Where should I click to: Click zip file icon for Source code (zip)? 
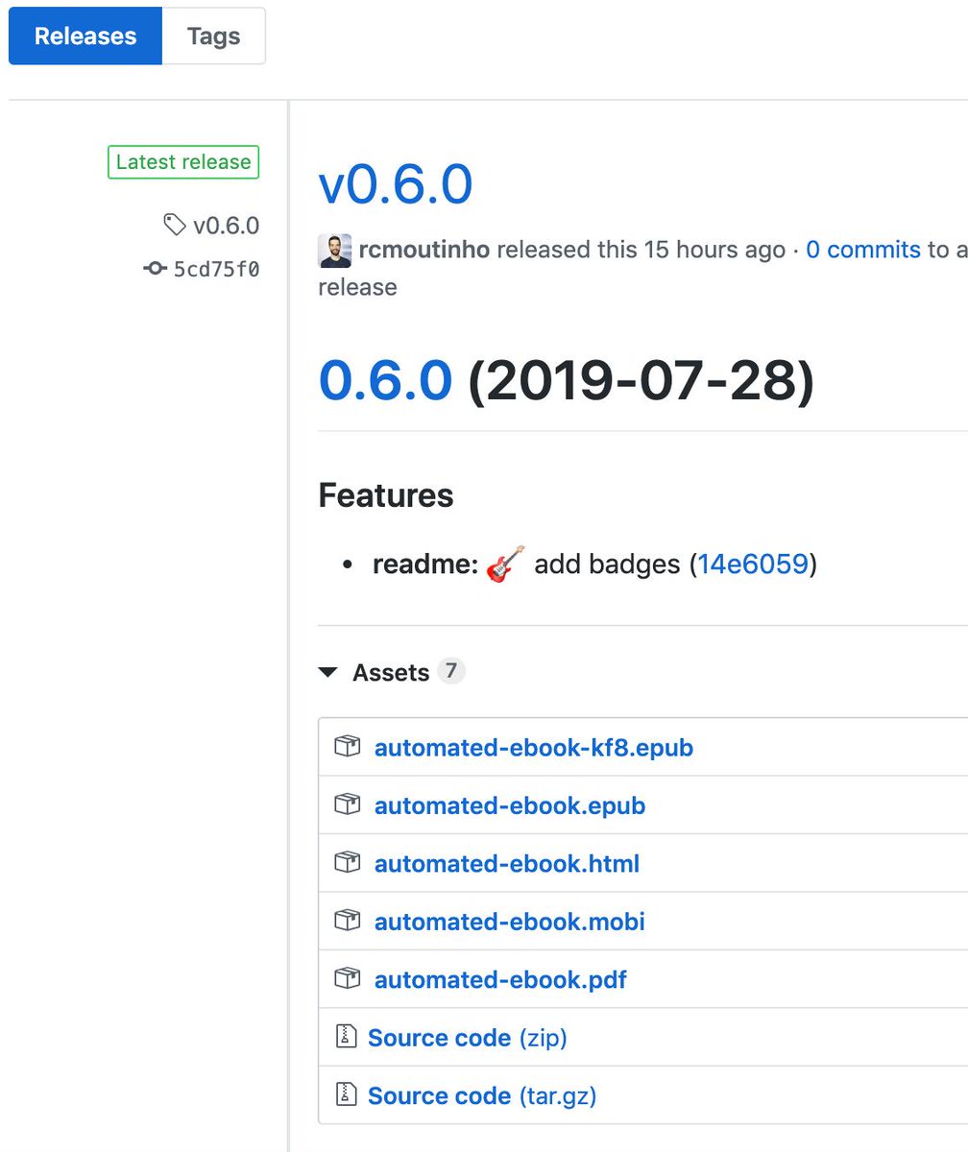pyautogui.click(x=346, y=1037)
